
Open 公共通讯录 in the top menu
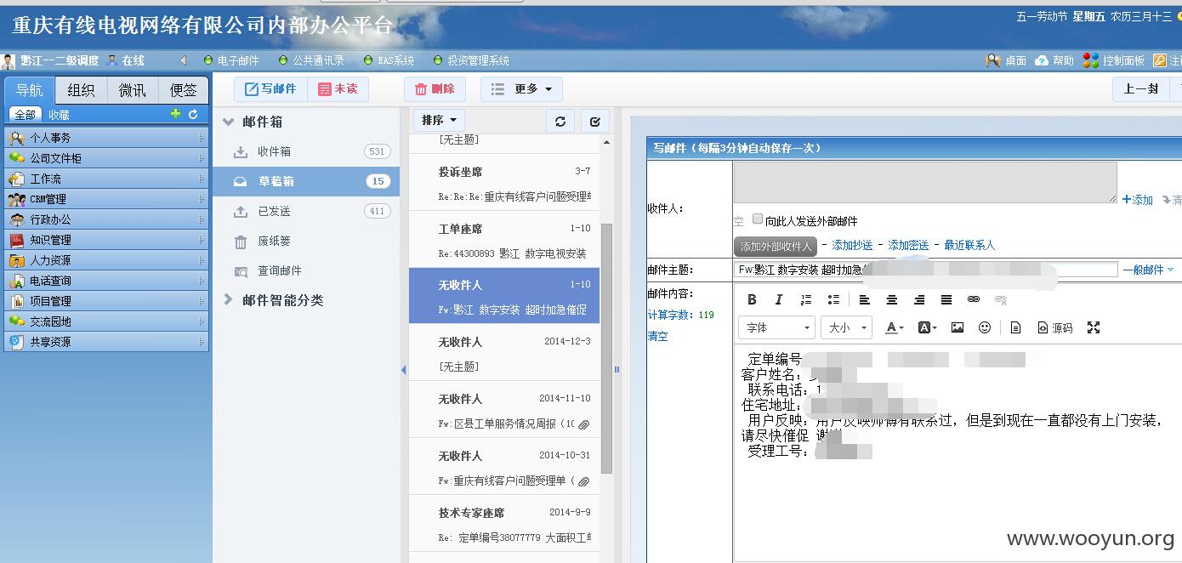pos(312,60)
